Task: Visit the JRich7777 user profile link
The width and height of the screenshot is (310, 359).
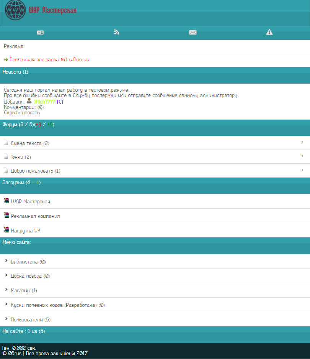Action: click(x=44, y=102)
